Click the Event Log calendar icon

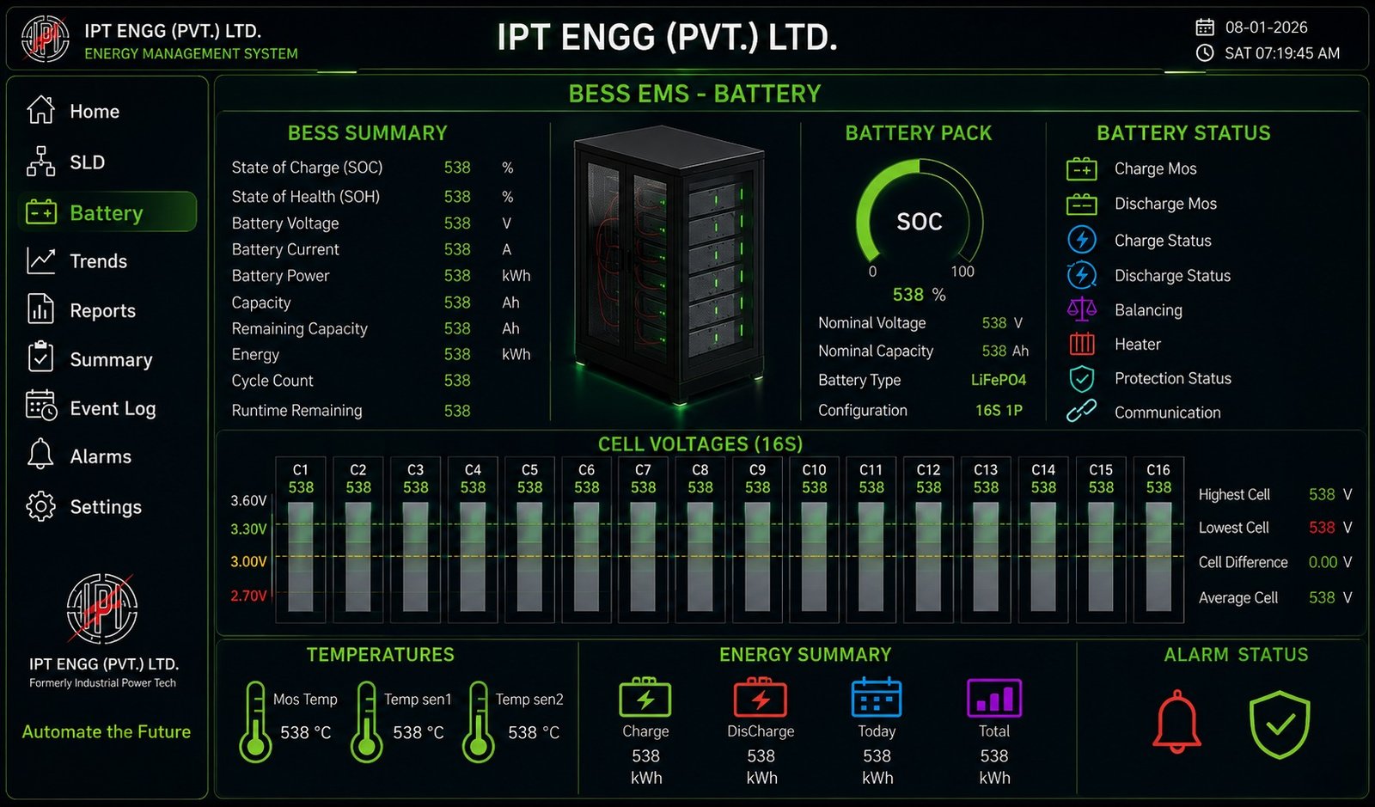pyautogui.click(x=40, y=406)
